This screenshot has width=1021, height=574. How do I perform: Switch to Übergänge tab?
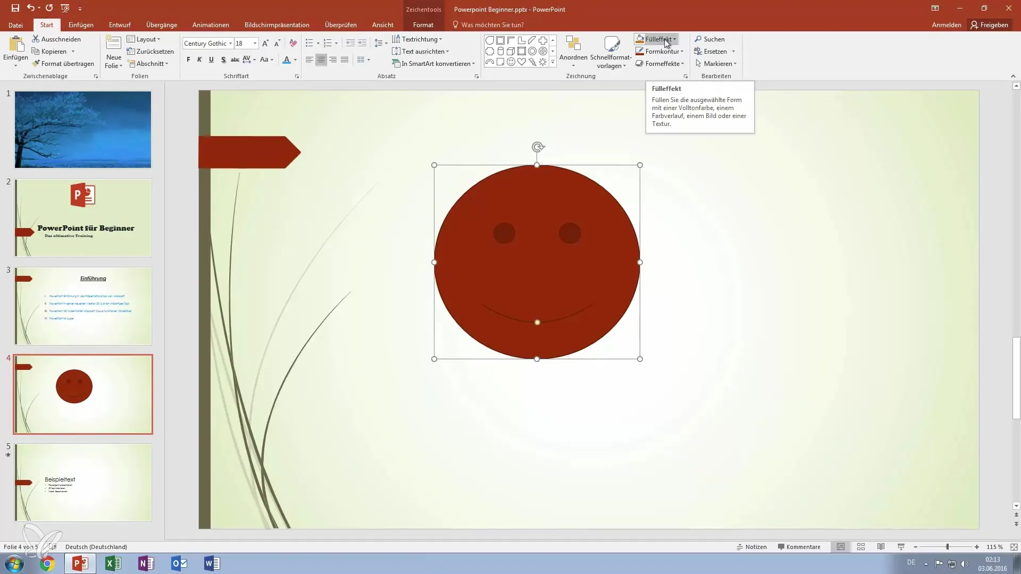(162, 25)
